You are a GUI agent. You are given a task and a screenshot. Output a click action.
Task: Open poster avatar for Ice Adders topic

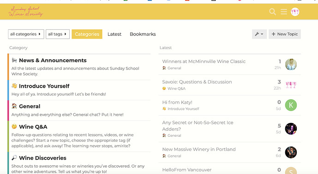point(291,129)
